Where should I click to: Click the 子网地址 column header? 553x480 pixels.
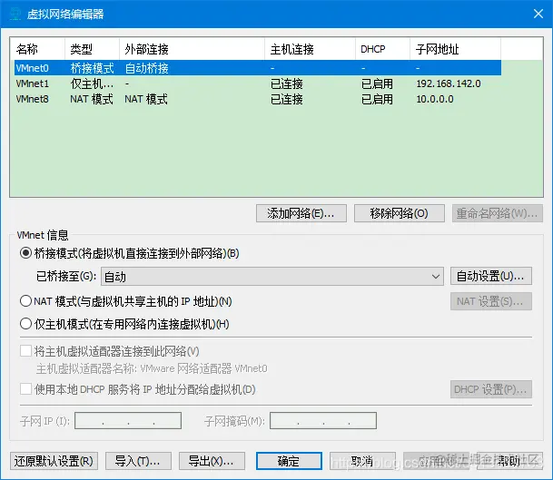(x=455, y=49)
